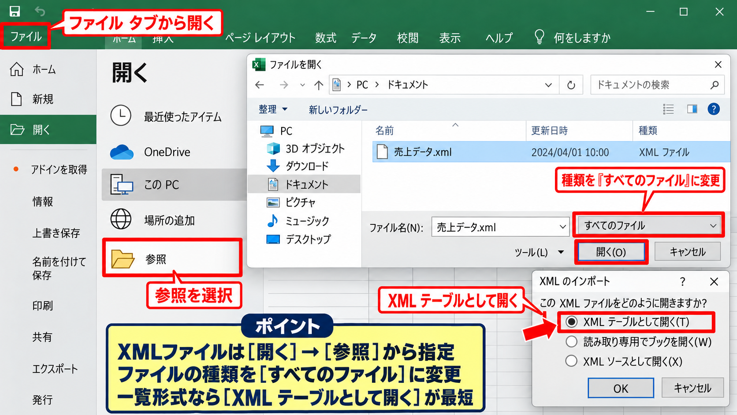Click the OneDrive cloud icon
The image size is (737, 415).
[x=122, y=152]
